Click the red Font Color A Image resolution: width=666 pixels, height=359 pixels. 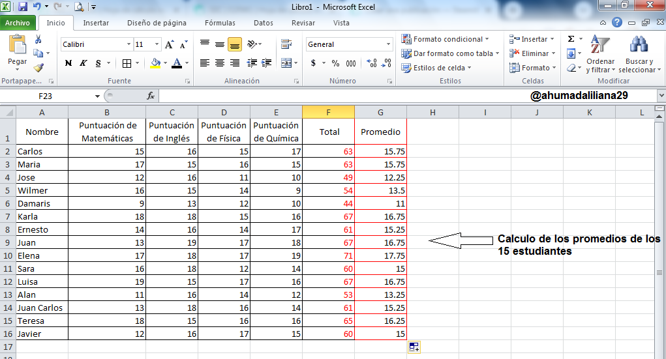pos(177,63)
